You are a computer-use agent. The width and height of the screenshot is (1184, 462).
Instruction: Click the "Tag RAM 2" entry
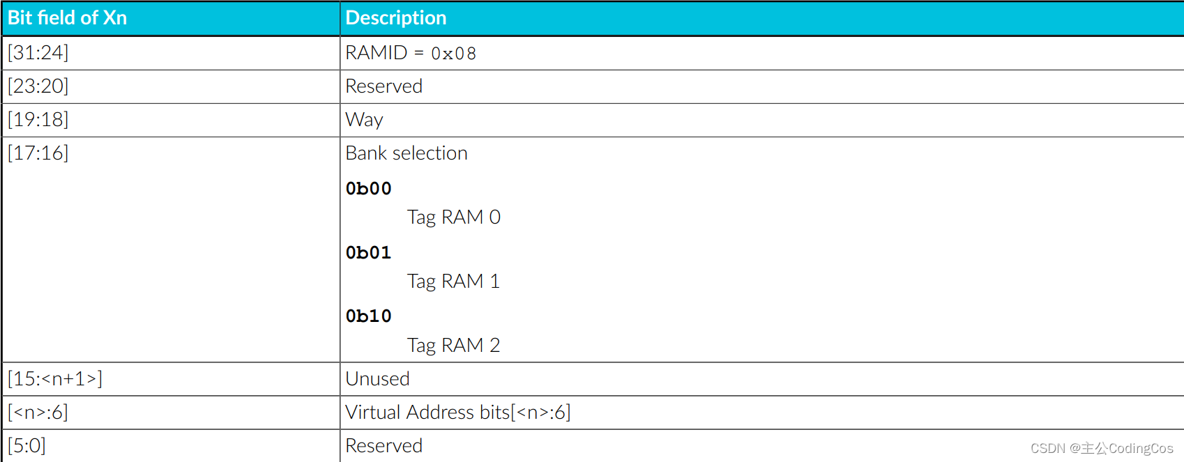click(454, 346)
